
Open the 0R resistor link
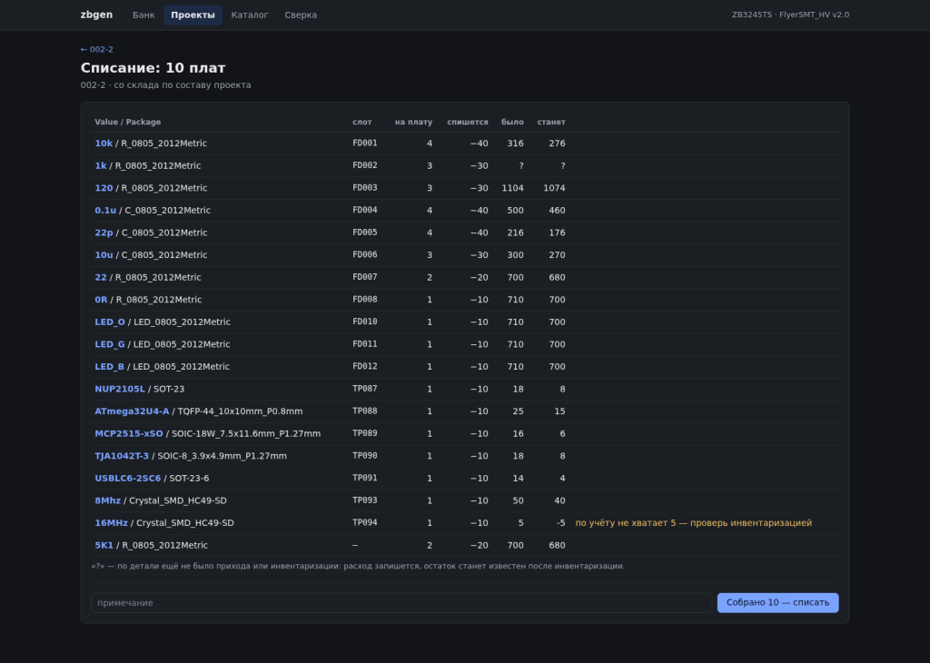[102, 300]
